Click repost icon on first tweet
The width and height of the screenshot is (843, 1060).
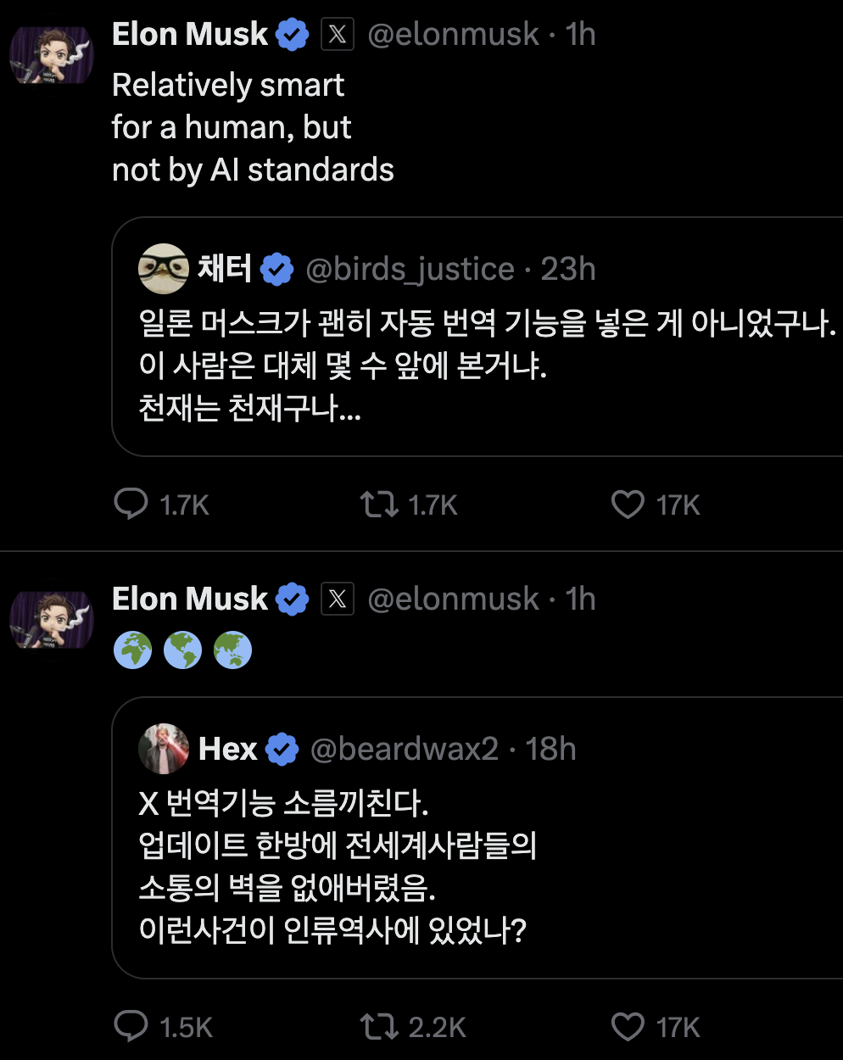click(378, 505)
